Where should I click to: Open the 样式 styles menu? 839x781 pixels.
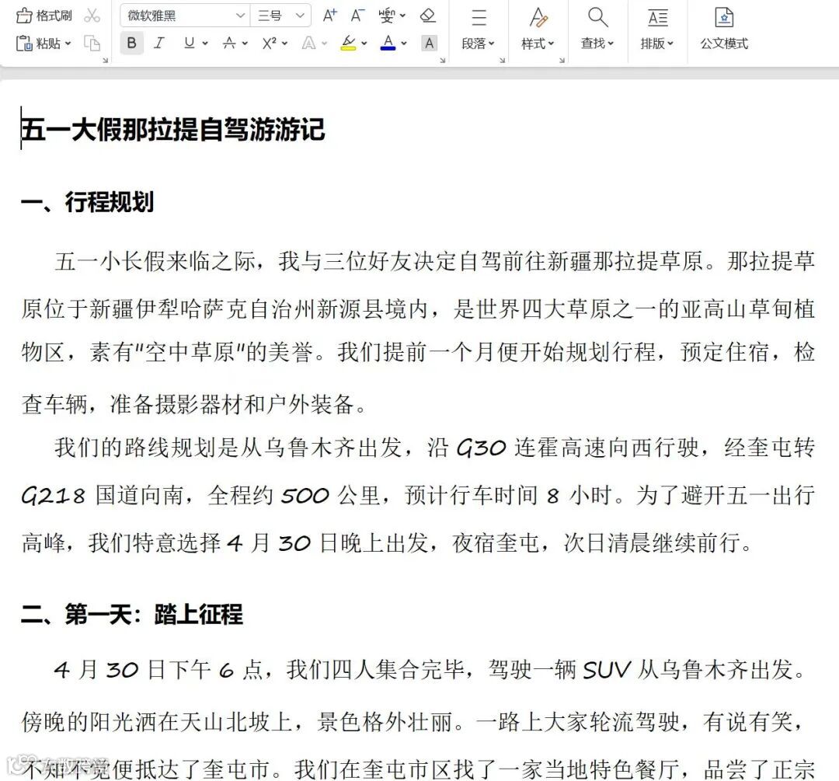[538, 30]
